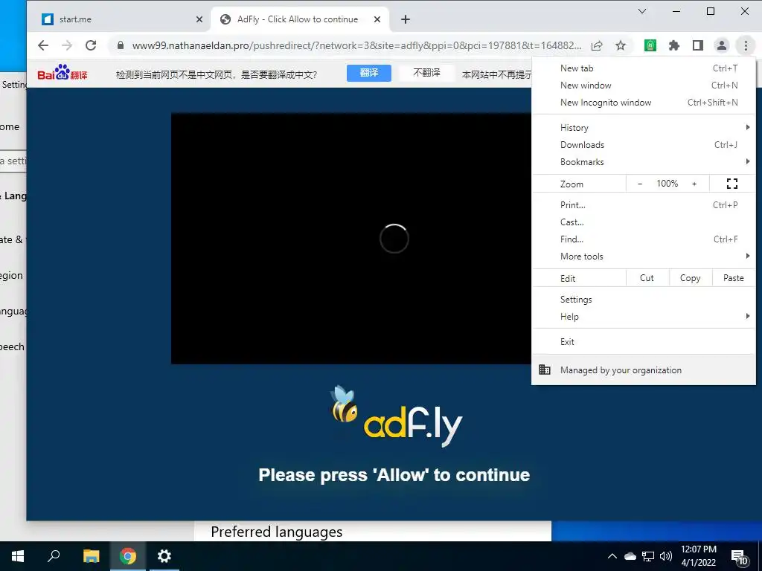Expand the History submenu
This screenshot has width=762, height=571.
(644, 128)
